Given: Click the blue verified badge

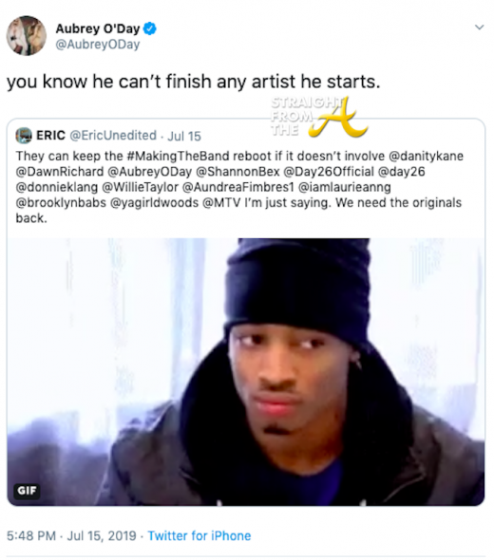Looking at the screenshot, I should 150,28.
